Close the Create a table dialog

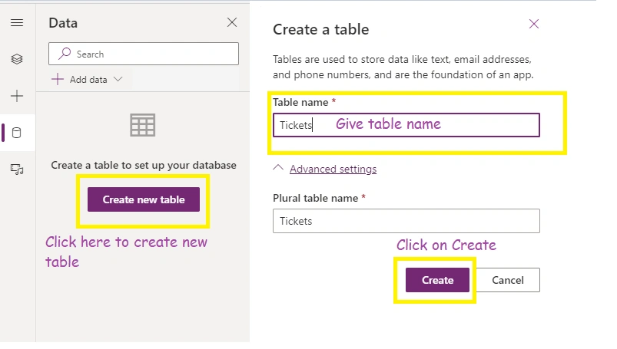click(534, 24)
